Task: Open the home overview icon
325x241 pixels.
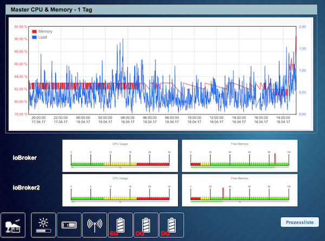Action: [x=13, y=225]
